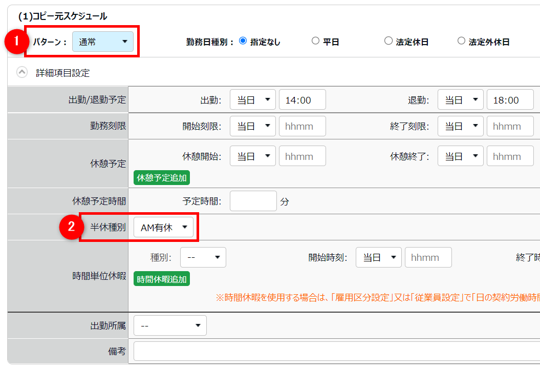Open the 半休種別 dropdown showing AM有休

pos(163,228)
